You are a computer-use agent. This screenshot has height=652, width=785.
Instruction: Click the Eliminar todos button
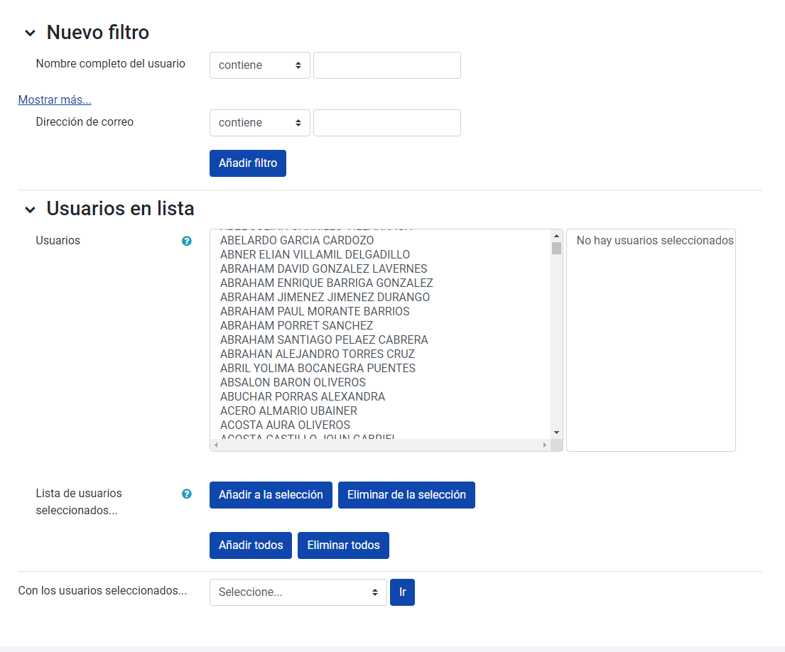pos(343,545)
